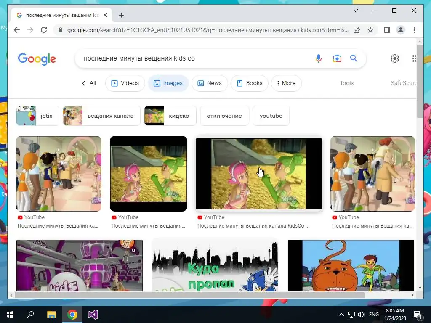
Task: Open the Google apps grid
Action: [414, 58]
